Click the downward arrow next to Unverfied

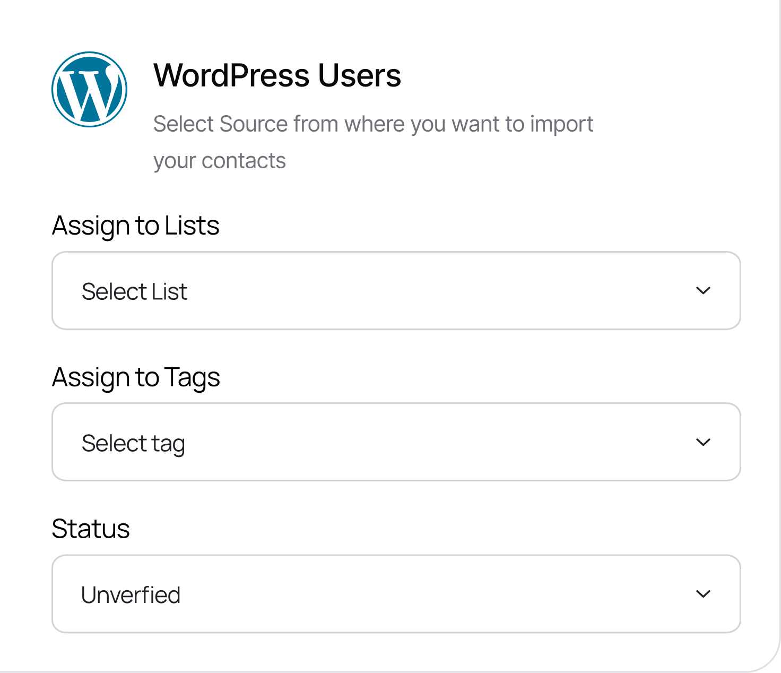[703, 594]
